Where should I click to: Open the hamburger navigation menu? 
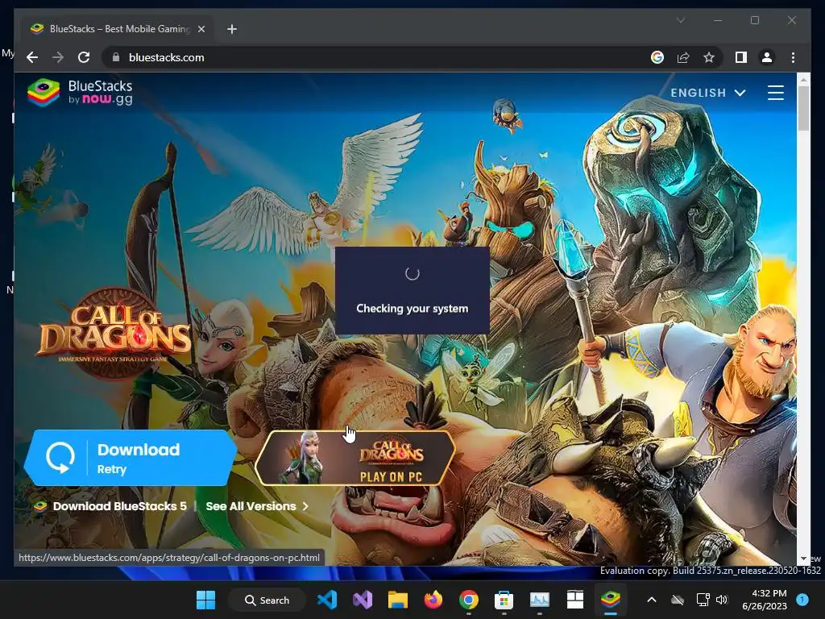(x=776, y=93)
